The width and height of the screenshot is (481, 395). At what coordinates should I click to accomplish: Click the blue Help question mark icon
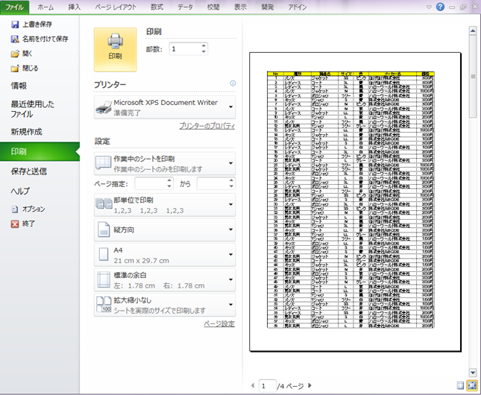coord(440,7)
